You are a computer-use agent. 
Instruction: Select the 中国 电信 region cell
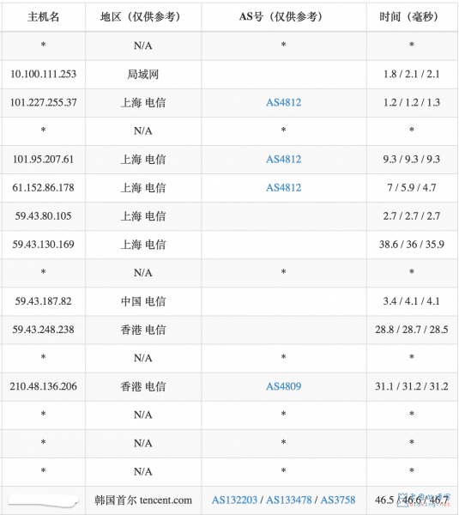tap(142, 301)
